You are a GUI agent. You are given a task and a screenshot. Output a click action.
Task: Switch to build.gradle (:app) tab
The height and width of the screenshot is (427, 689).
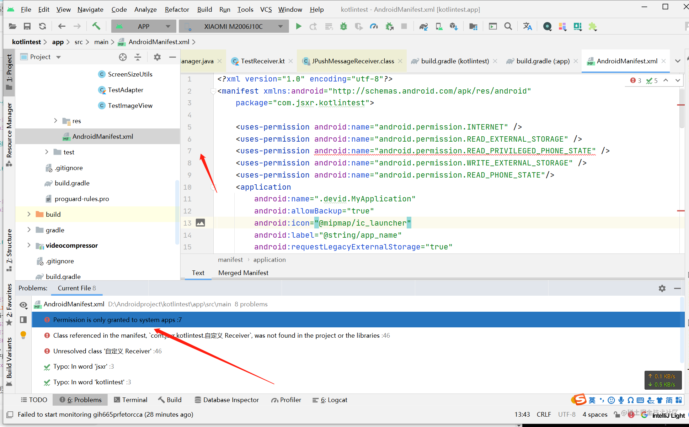coord(543,61)
